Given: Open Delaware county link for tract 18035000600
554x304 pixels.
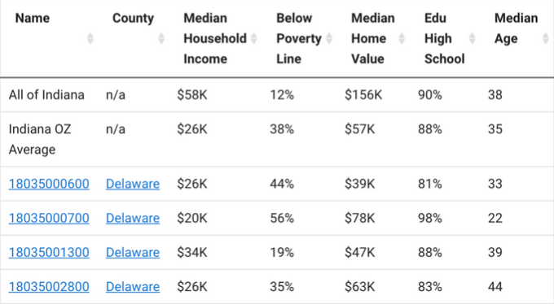Looking at the screenshot, I should coord(133,184).
